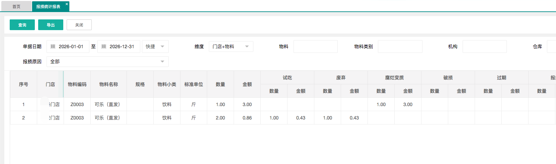Open the calendar icon of start date 2026-01-01
Screen dimensions: 556x164
[x=53, y=47]
